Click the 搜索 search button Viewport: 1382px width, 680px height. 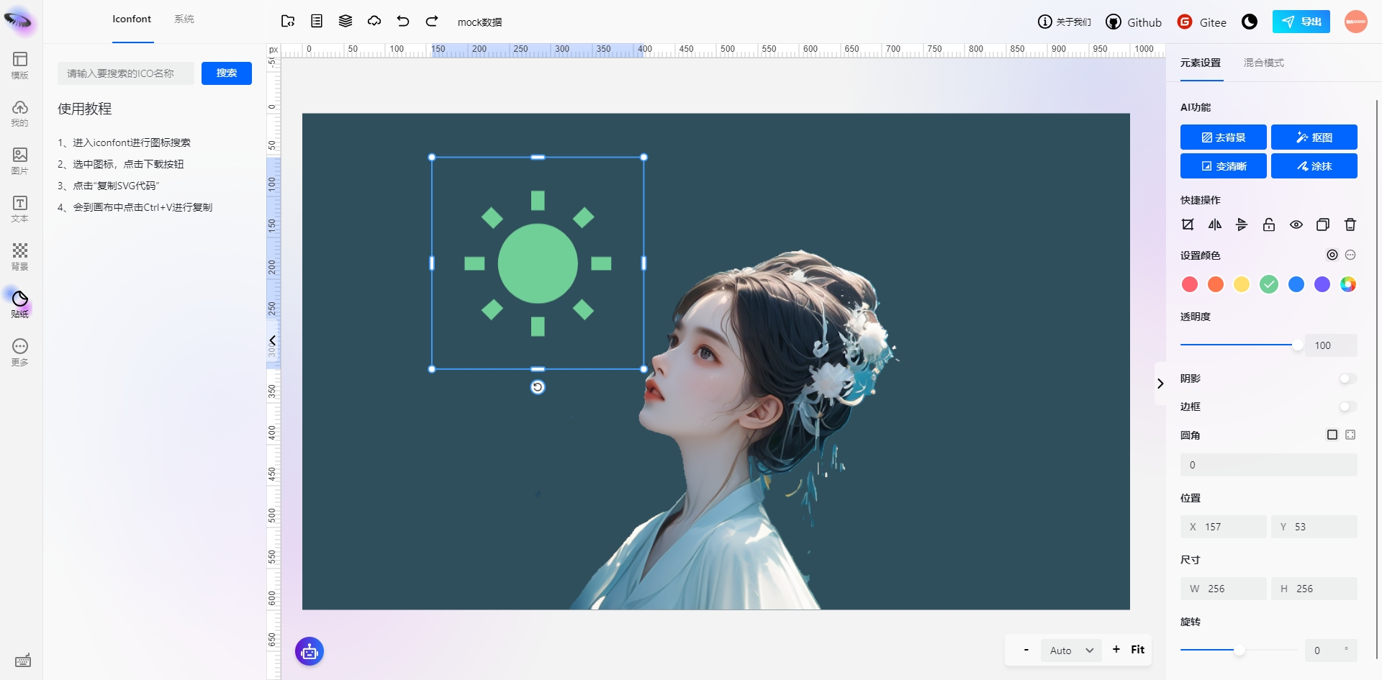(227, 73)
